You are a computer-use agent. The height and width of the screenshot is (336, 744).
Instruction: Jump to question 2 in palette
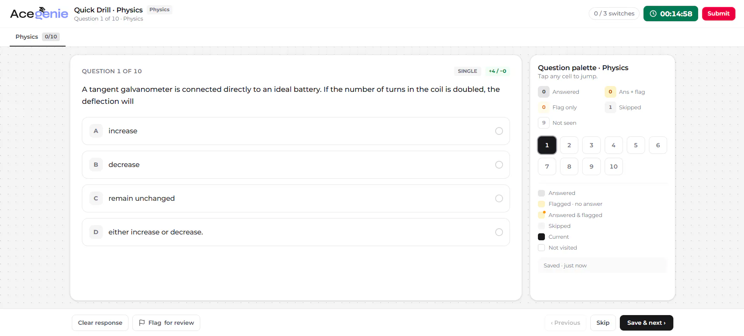coord(569,145)
